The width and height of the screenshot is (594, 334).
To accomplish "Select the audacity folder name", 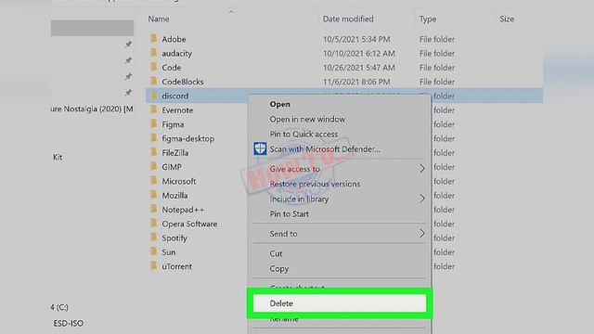I will pyautogui.click(x=177, y=54).
